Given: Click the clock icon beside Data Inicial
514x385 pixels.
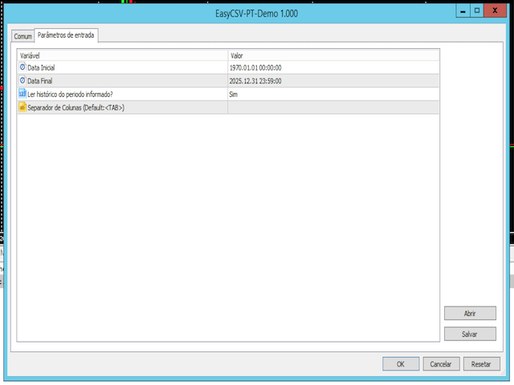Looking at the screenshot, I should tap(22, 67).
